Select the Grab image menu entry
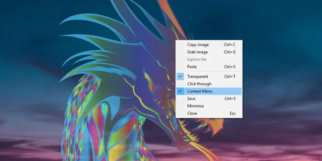The width and height of the screenshot is (322, 161). tap(209, 52)
